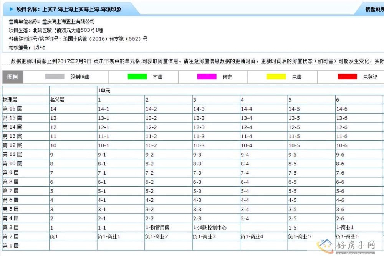This screenshot has width=384, height=256.
Task: Click the magenta 预定 legend swatch
Action: pyautogui.click(x=207, y=77)
